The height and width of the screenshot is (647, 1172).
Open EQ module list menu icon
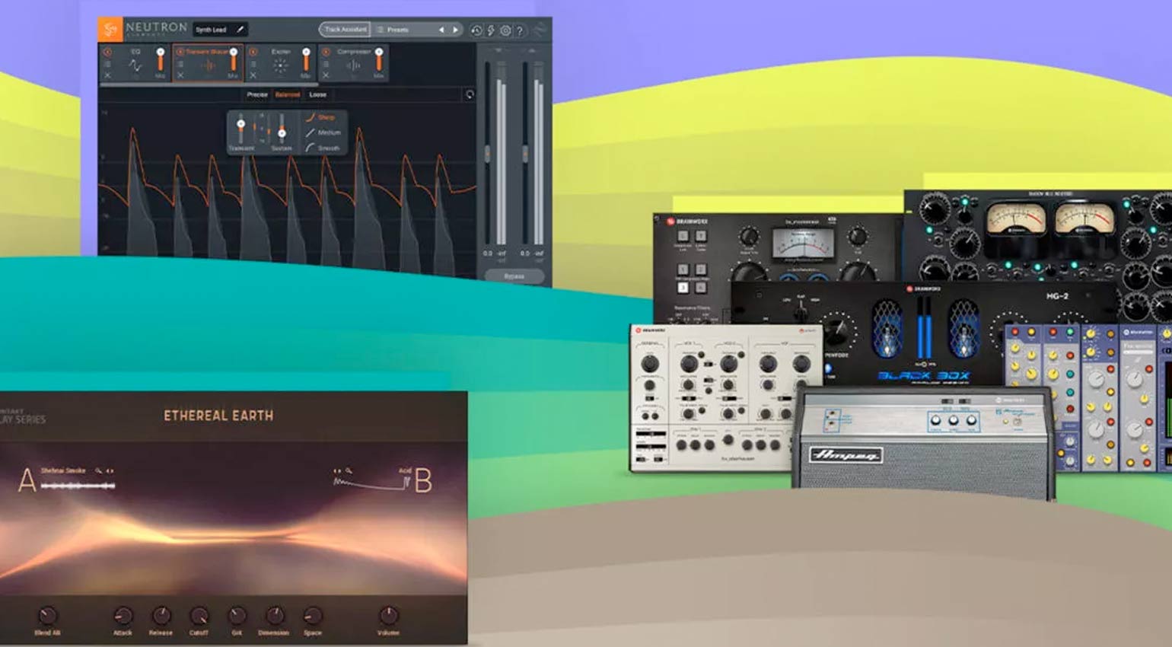click(107, 64)
